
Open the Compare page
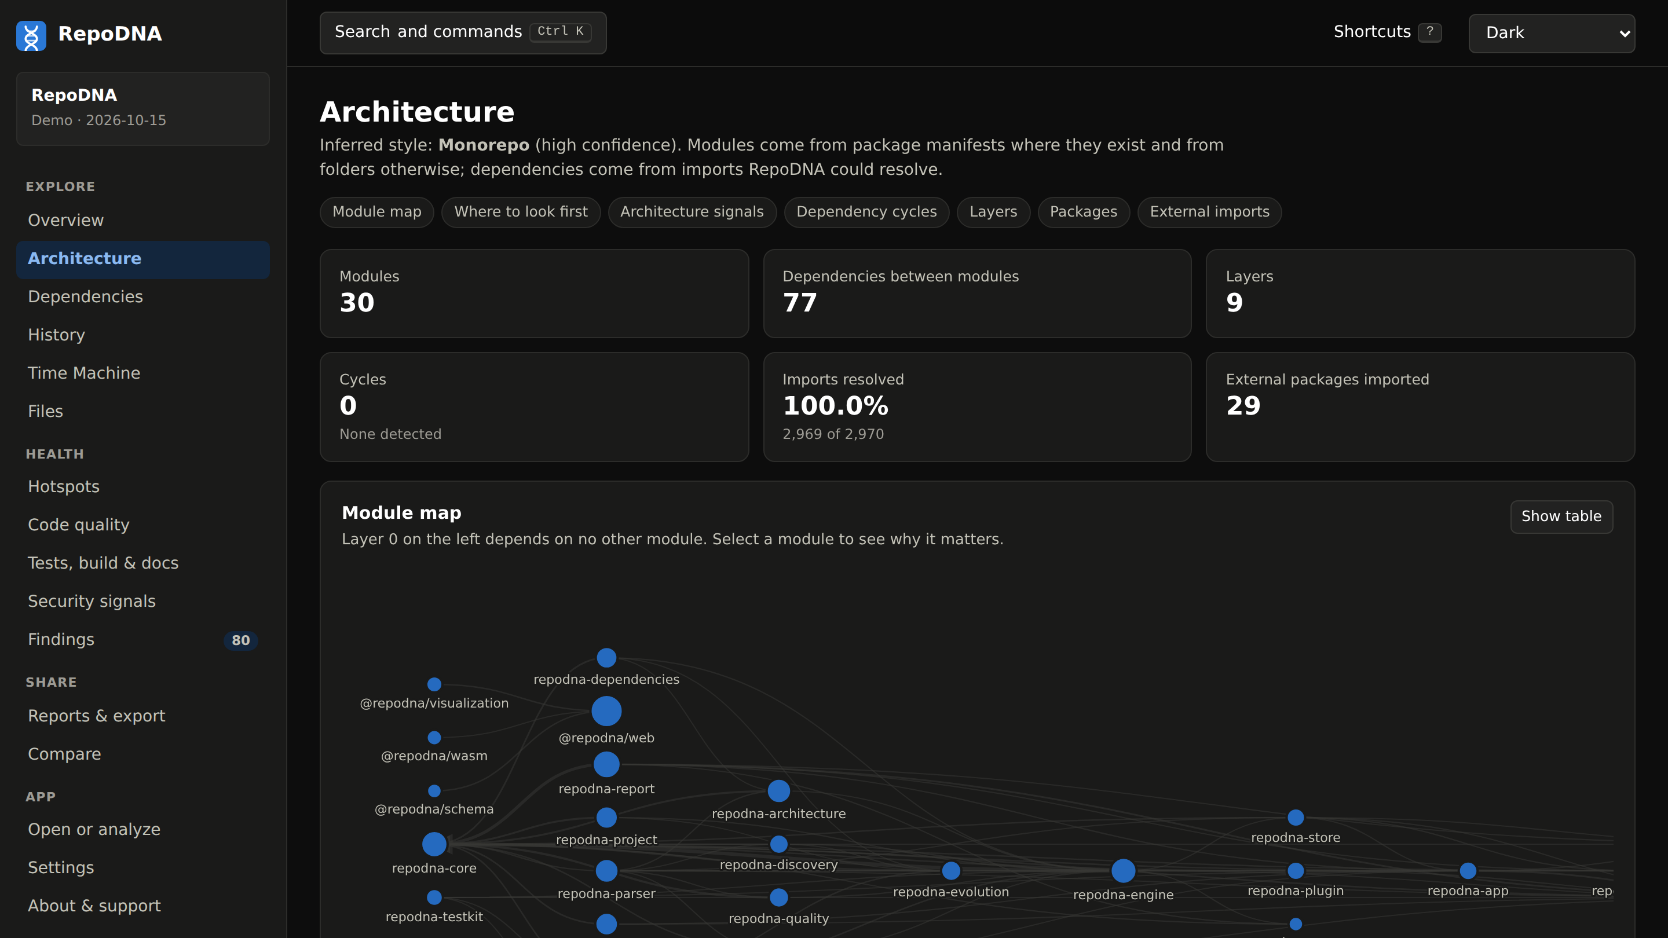[x=142, y=754]
